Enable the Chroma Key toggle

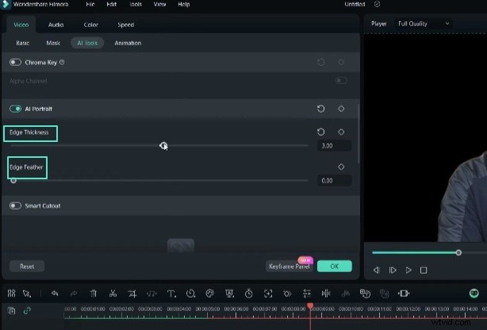pyautogui.click(x=15, y=62)
